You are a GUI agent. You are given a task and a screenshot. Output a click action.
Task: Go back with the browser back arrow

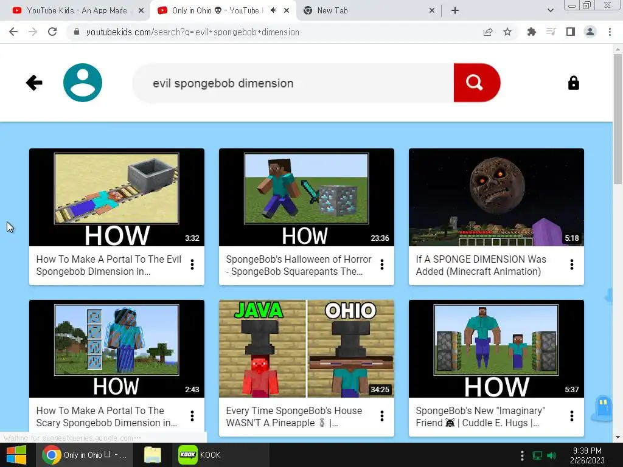[13, 32]
